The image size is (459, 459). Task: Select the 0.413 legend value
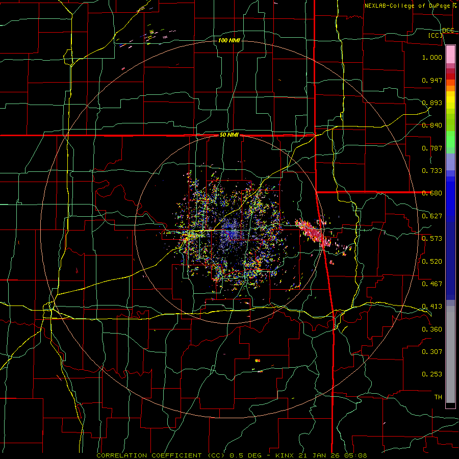pyautogui.click(x=432, y=307)
